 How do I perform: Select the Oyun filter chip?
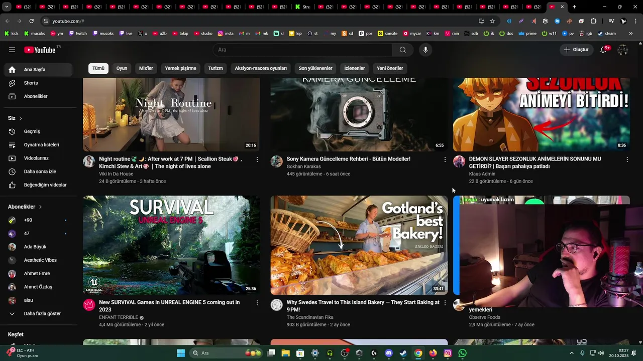pos(122,68)
